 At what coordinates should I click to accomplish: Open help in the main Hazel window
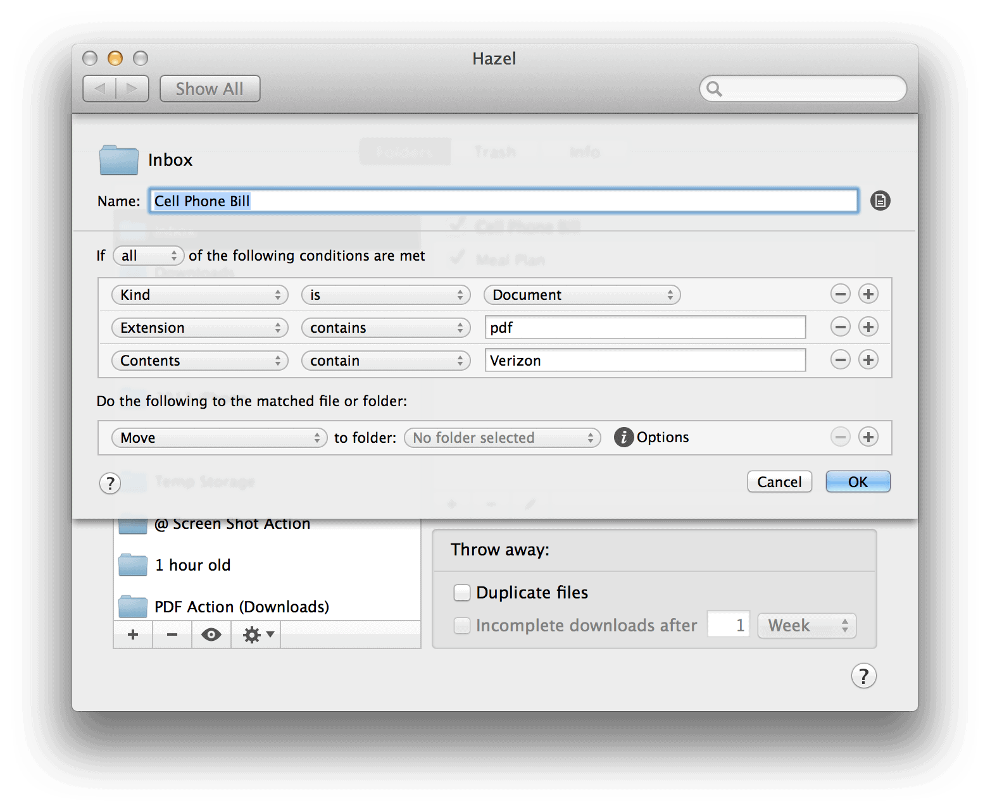coord(863,676)
